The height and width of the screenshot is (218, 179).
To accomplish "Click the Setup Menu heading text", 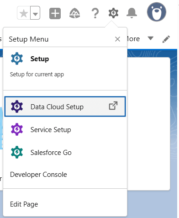I will point(29,39).
